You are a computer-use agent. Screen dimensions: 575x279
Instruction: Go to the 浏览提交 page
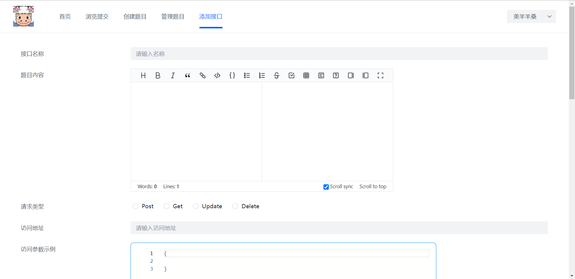[97, 16]
